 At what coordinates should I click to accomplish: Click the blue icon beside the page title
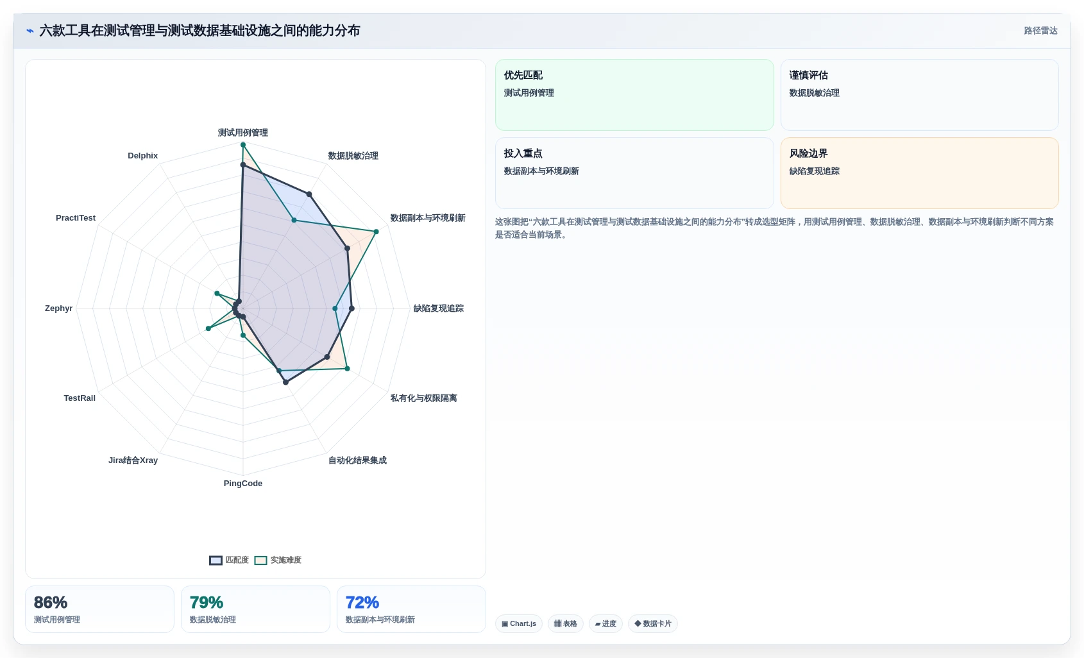(30, 31)
